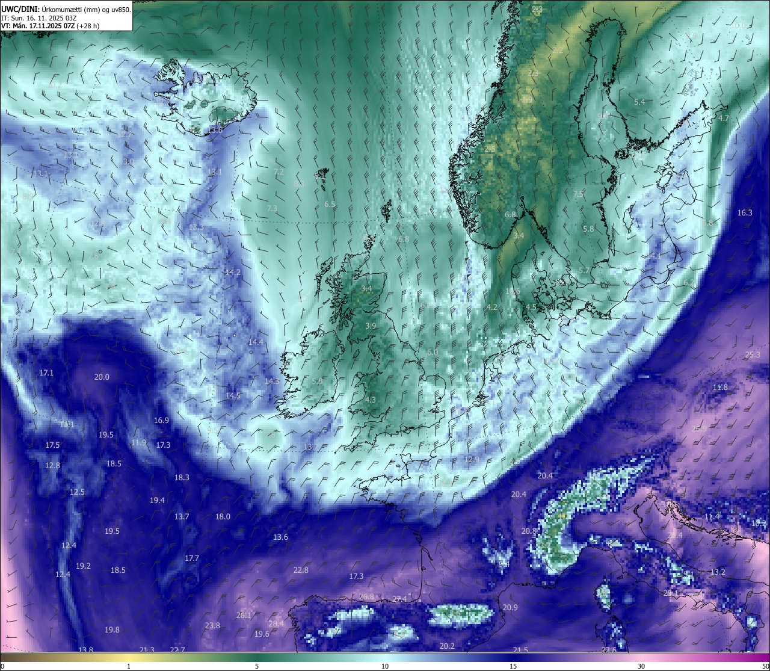Click the 14.2 value label
770x671 pixels.
point(233,273)
